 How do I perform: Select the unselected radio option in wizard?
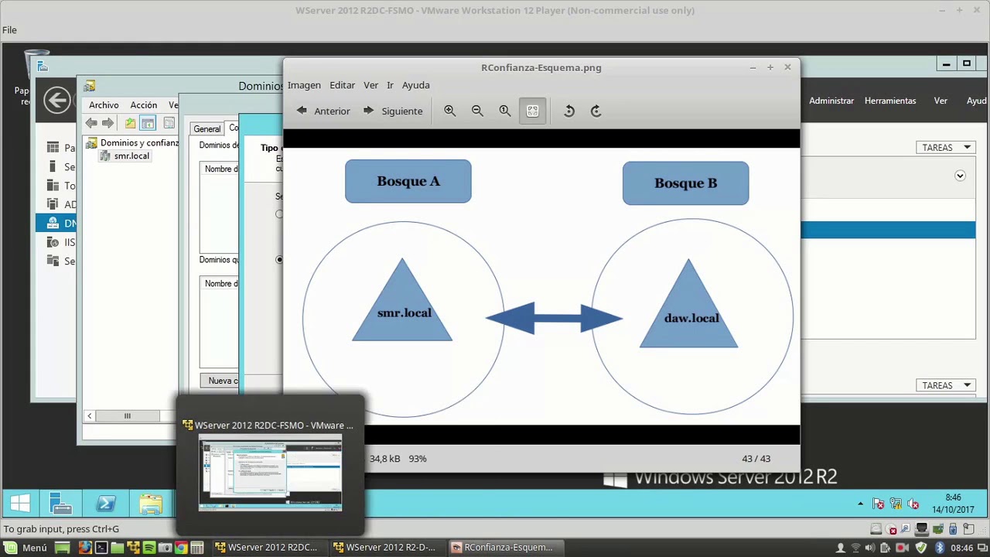pos(279,214)
